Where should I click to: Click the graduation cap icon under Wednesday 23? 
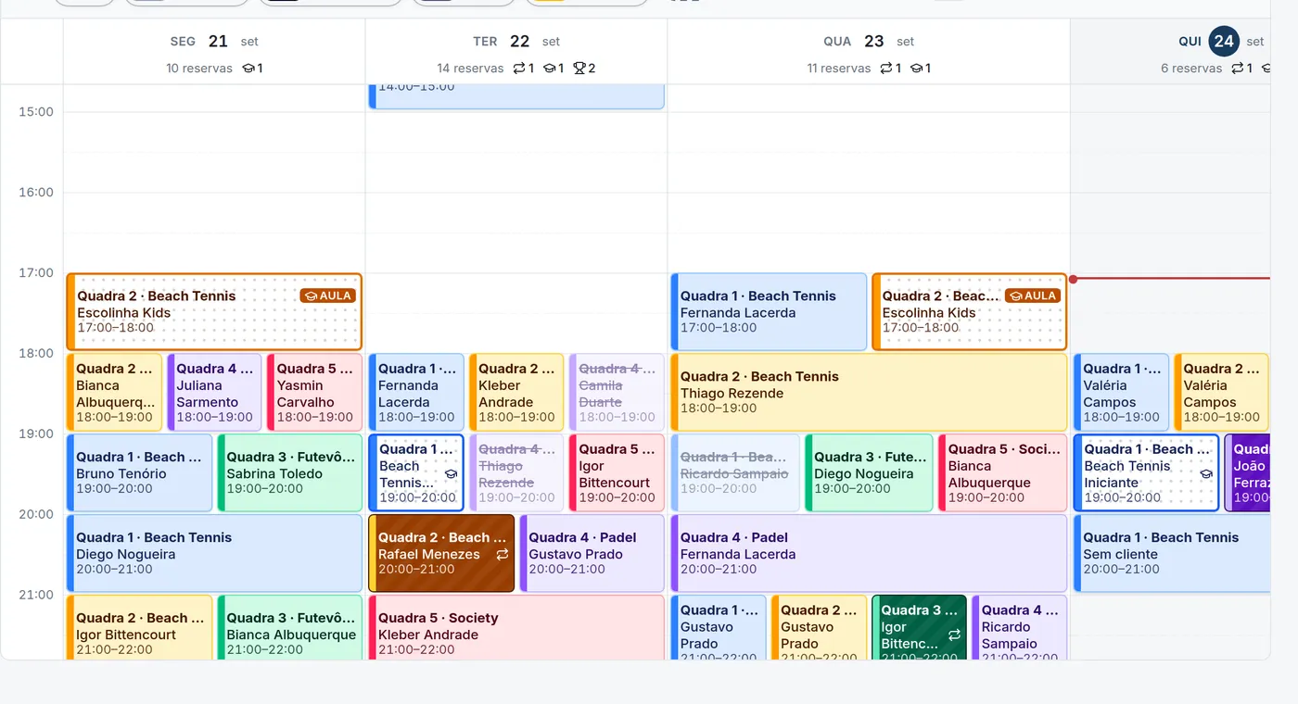click(x=916, y=68)
